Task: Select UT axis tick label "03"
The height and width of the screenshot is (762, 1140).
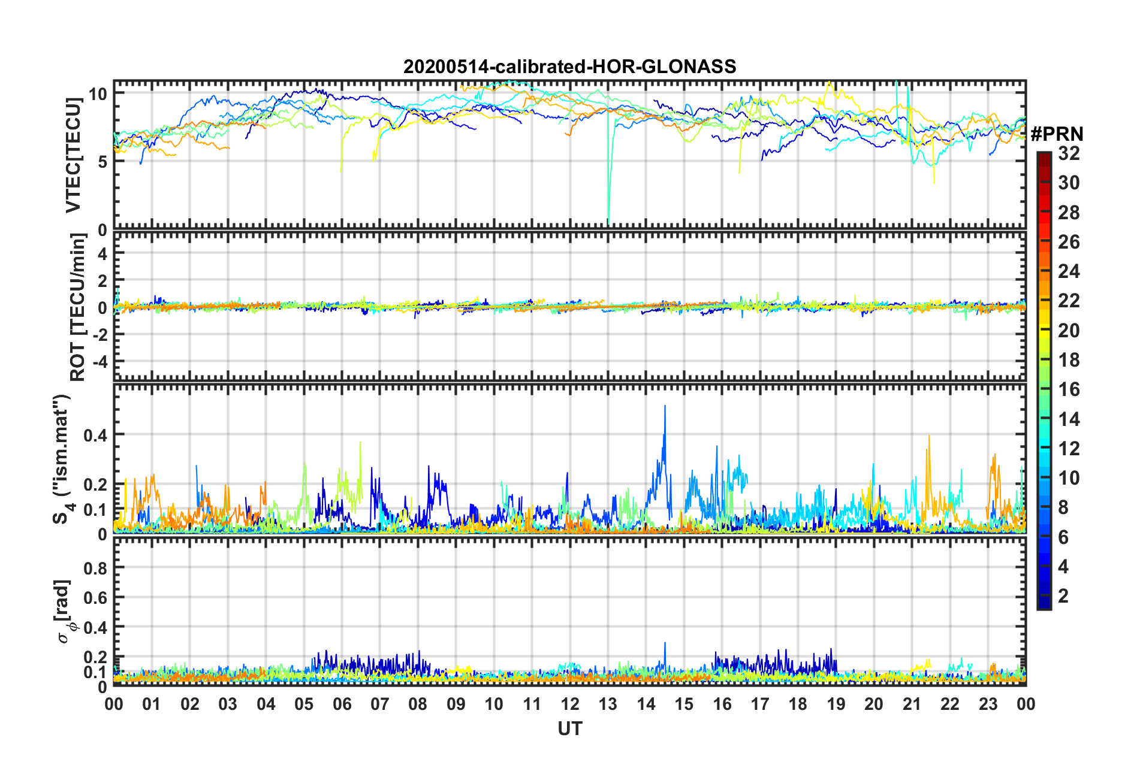Action: (x=228, y=704)
